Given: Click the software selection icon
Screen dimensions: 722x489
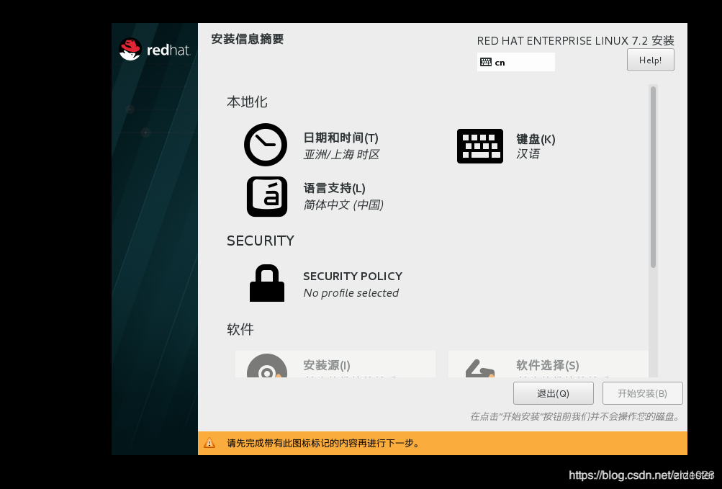Looking at the screenshot, I should (480, 368).
